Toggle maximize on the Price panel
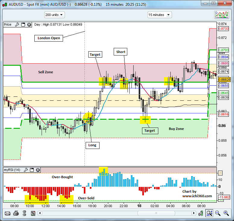The height and width of the screenshot is (221, 234). pyautogui.click(x=23, y=25)
